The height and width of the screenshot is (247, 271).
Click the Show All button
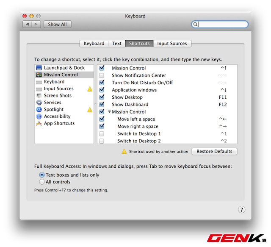(58, 24)
